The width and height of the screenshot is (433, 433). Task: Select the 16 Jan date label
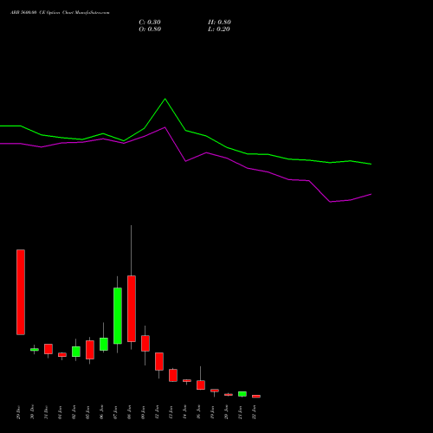click(198, 412)
